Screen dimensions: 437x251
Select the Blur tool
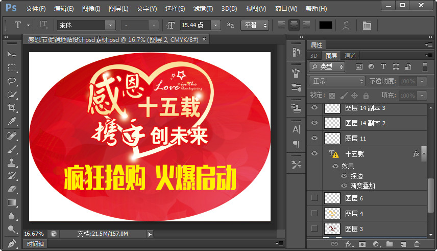click(12, 216)
